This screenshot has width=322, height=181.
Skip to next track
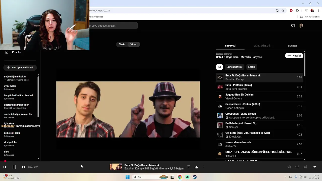[x=23, y=167]
